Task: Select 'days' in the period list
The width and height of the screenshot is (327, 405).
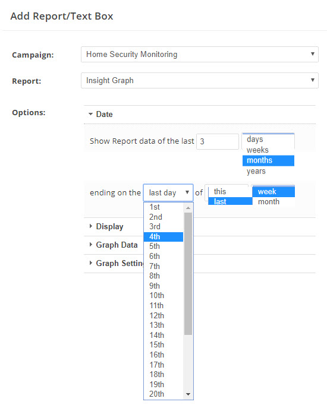Action: [x=268, y=139]
